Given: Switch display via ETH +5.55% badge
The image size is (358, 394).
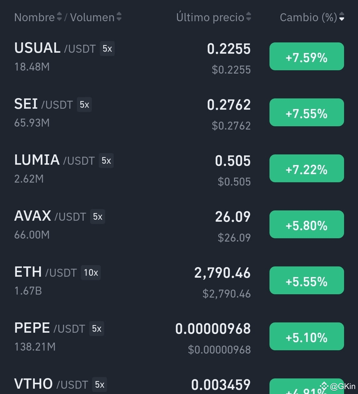Looking at the screenshot, I should 307,280.
